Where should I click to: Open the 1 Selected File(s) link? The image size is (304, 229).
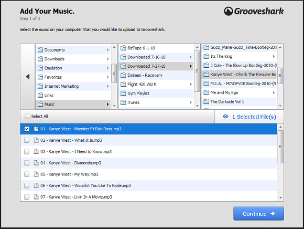pyautogui.click(x=254, y=117)
